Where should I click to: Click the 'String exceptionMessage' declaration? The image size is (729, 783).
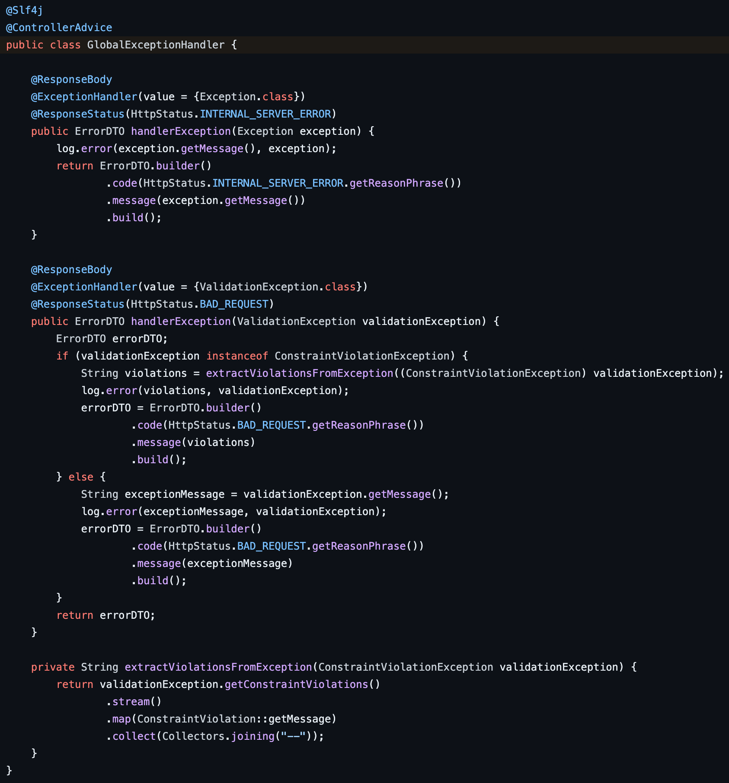tap(153, 494)
